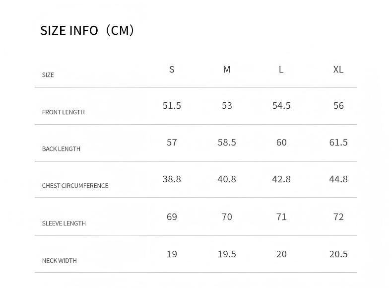
Task: Click the "SIZE INFO (CM)" title
Action: coord(87,31)
